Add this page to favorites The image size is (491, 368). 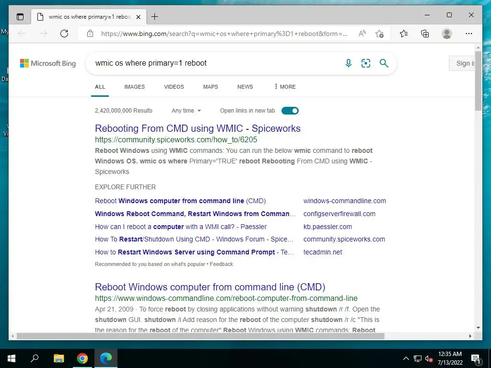pyautogui.click(x=380, y=34)
